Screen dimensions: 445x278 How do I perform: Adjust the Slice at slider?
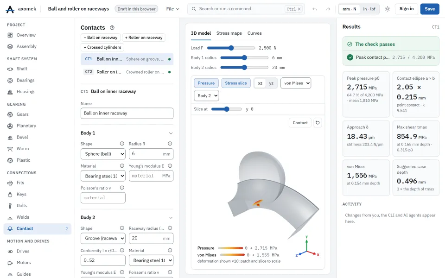(x=227, y=109)
